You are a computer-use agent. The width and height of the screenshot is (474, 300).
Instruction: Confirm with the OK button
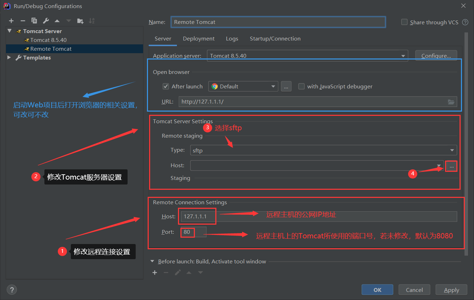377,290
